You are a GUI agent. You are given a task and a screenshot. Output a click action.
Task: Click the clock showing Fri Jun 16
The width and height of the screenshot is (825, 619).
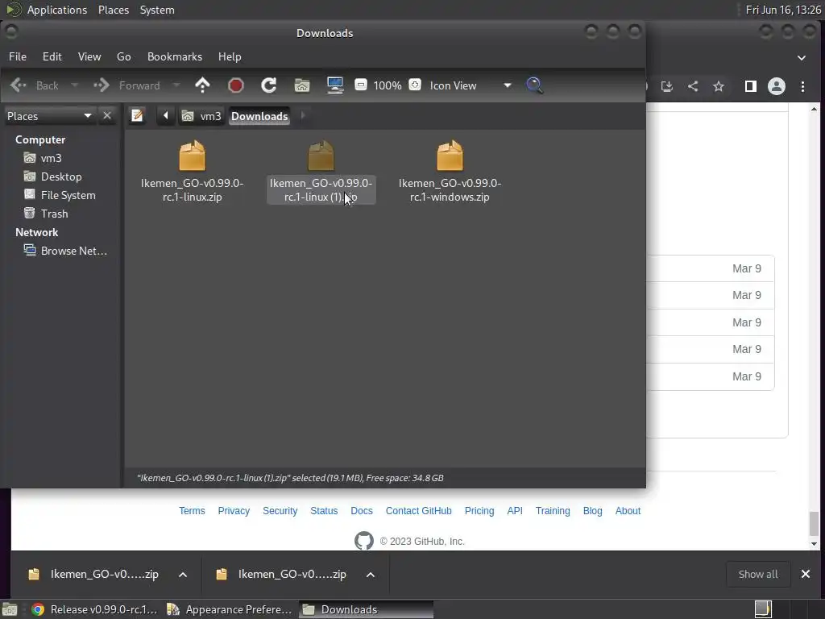783,10
